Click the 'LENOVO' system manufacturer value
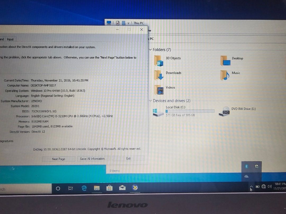 pyautogui.click(x=36, y=101)
